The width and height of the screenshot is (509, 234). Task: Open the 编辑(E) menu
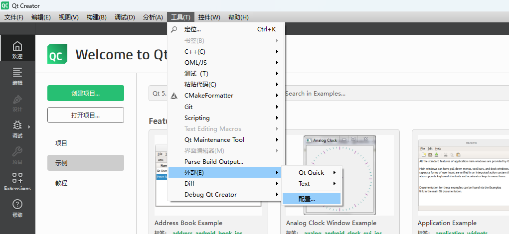[x=41, y=17]
